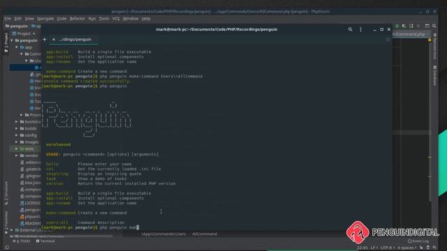Select the .editorconfig file
This screenshot has width=447, height=251.
click(x=31, y=162)
